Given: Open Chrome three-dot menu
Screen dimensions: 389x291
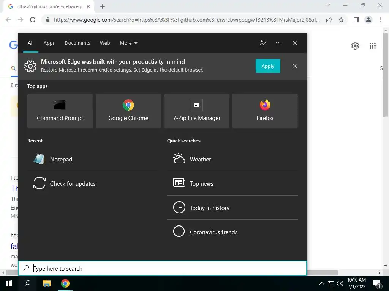Looking at the screenshot, I should [x=381, y=20].
